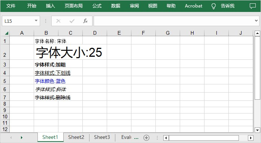
Task: Open the 文件 menu tab
Action: click(11, 6)
